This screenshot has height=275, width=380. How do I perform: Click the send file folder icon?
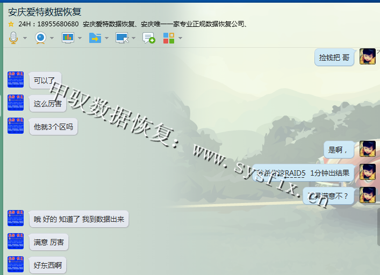pos(95,38)
